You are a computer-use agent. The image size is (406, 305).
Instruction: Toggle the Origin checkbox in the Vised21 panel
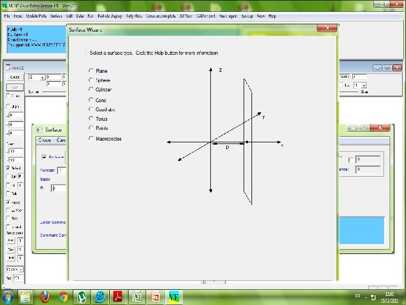click(x=8, y=106)
